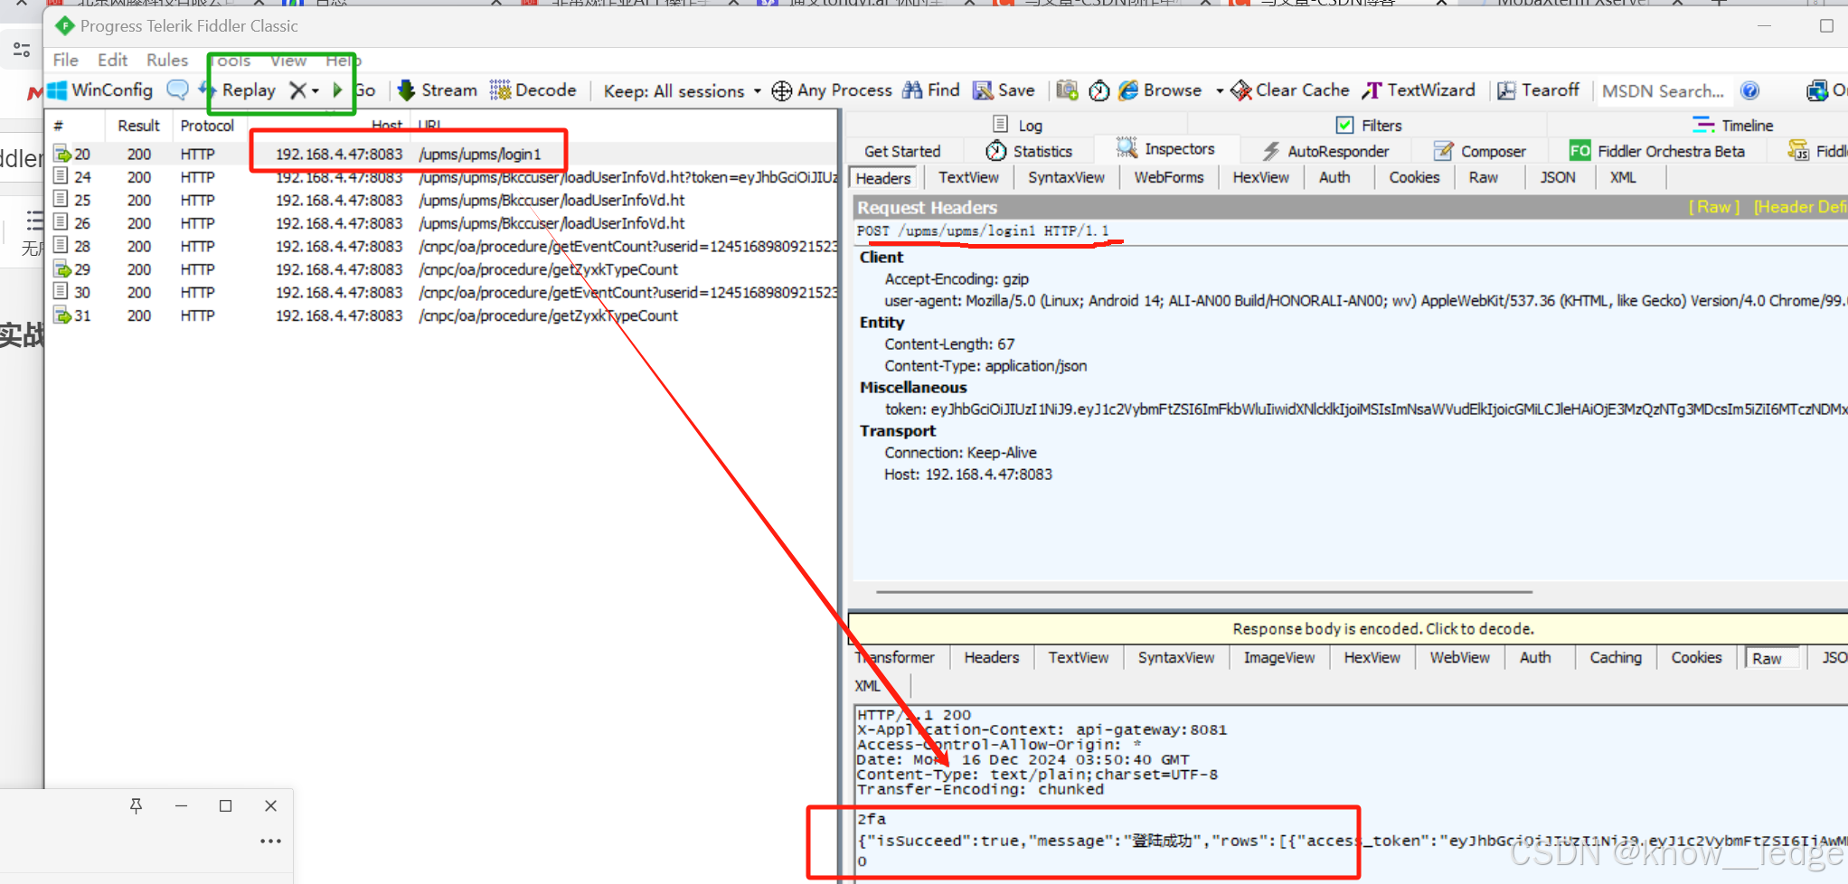Click the Statistics stopwatch tab icon
This screenshot has width=1848, height=884.
[x=996, y=150]
